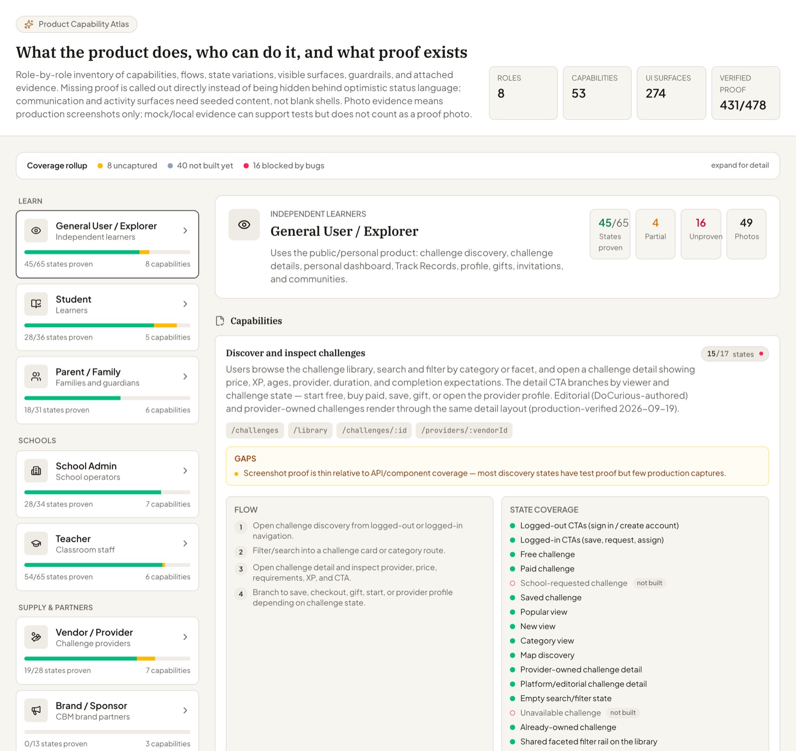Image resolution: width=796 pixels, height=751 pixels.
Task: Click the 16 blocked by bugs legend item
Action: 284,165
